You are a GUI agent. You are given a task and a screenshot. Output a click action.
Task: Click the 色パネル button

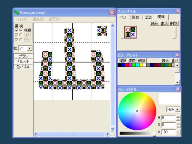point(23,67)
